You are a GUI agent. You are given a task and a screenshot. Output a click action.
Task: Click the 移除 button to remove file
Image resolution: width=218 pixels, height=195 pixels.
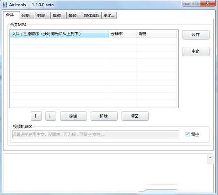(104, 116)
